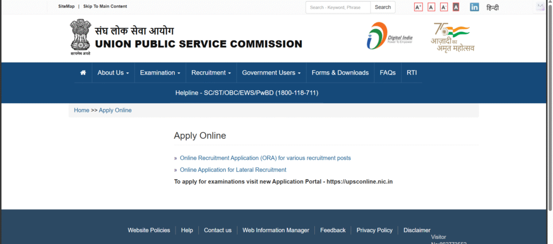Image resolution: width=553 pixels, height=244 pixels.
Task: Click the national emblem logo
Action: point(80,37)
